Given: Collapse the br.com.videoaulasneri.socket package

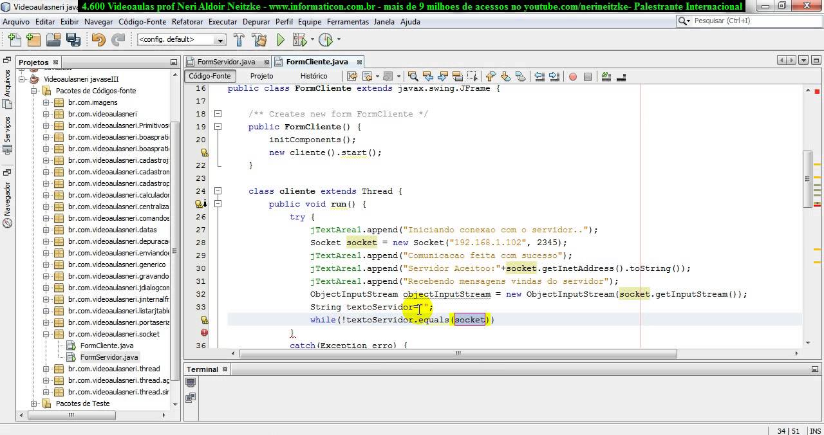Looking at the screenshot, I should [46, 334].
